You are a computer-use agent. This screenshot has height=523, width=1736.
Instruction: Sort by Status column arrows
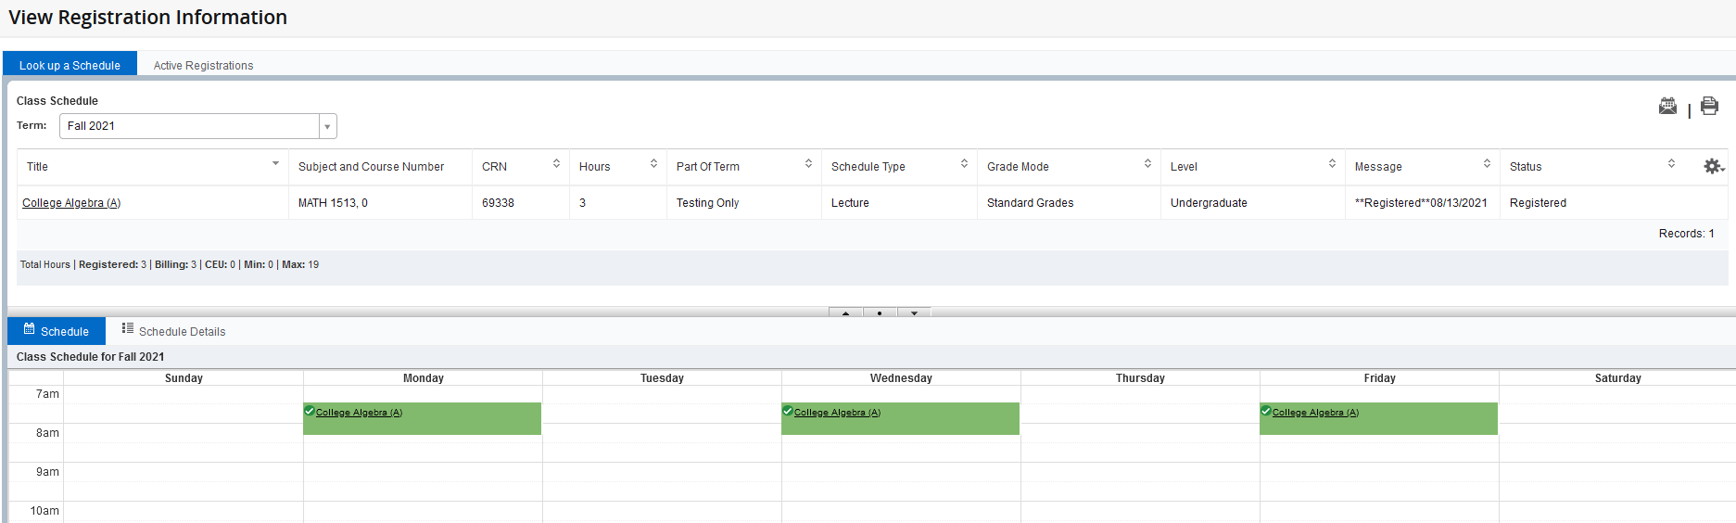tap(1671, 164)
